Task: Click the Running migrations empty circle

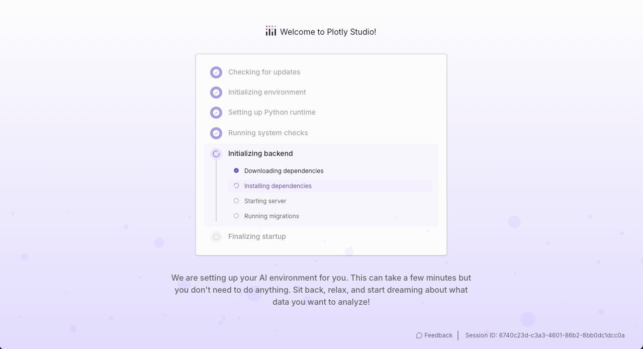Action: [x=236, y=216]
